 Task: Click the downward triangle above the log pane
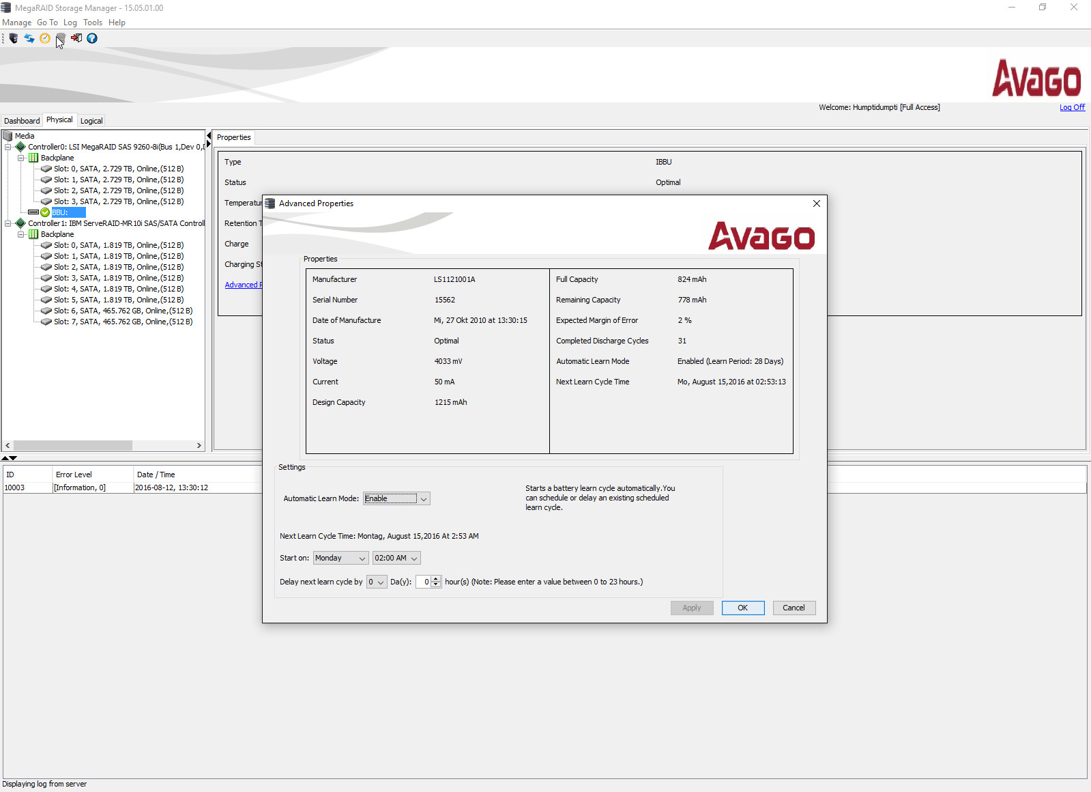13,458
